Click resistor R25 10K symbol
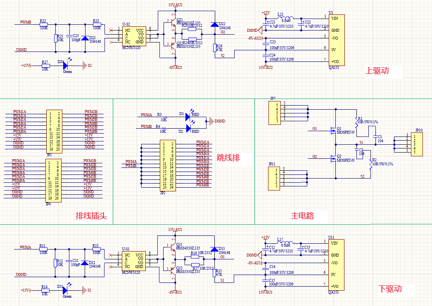This screenshot has height=306, width=432. click(x=56, y=38)
